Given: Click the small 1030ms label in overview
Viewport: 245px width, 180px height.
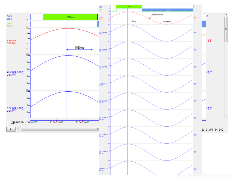Looking at the screenshot, I should coord(133,21).
